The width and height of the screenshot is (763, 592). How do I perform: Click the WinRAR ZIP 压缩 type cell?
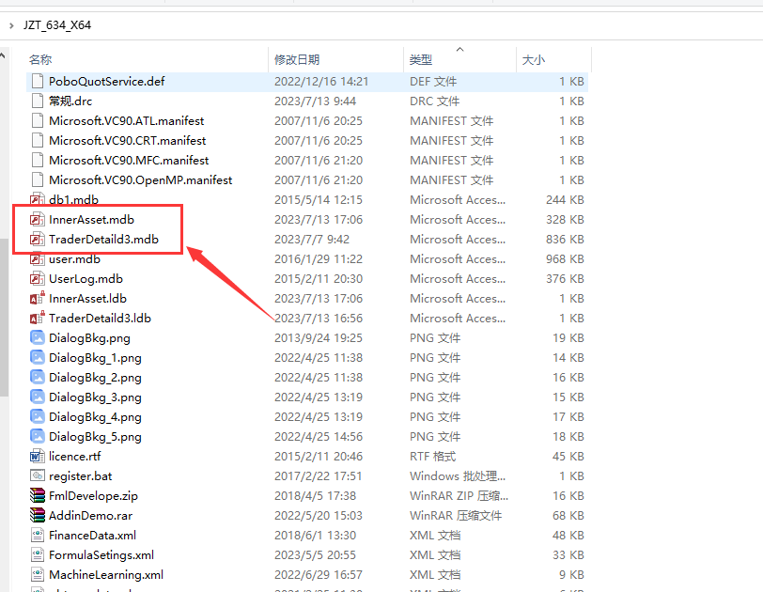[x=459, y=496]
